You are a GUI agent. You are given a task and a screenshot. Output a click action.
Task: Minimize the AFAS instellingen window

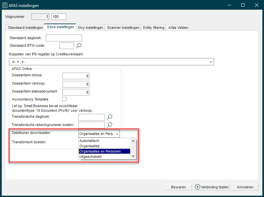point(229,5)
